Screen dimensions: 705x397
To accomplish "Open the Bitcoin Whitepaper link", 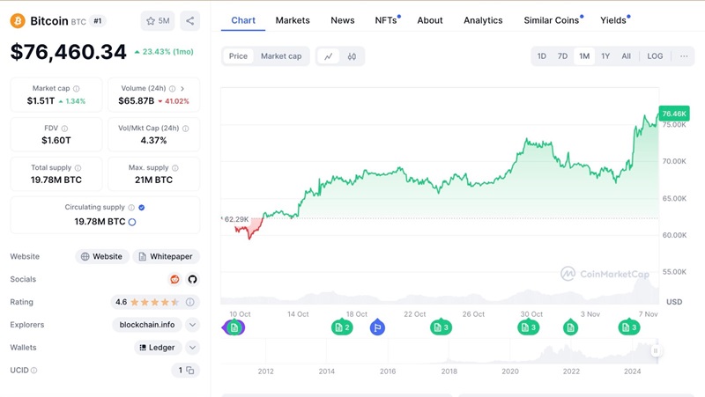I will (x=166, y=256).
